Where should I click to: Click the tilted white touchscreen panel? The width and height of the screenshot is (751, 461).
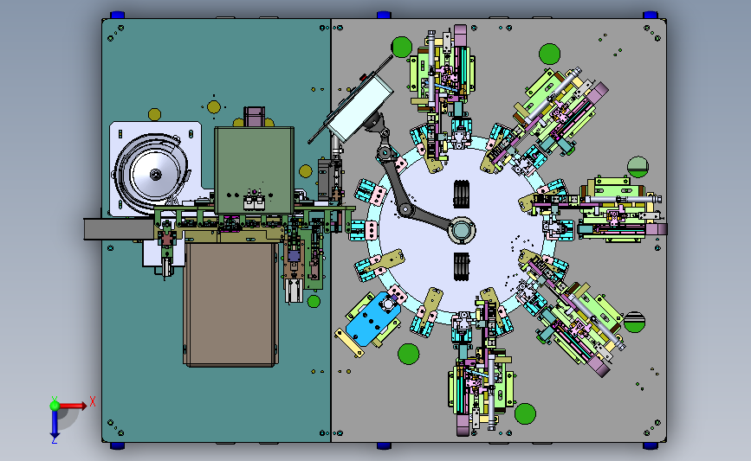point(361,108)
